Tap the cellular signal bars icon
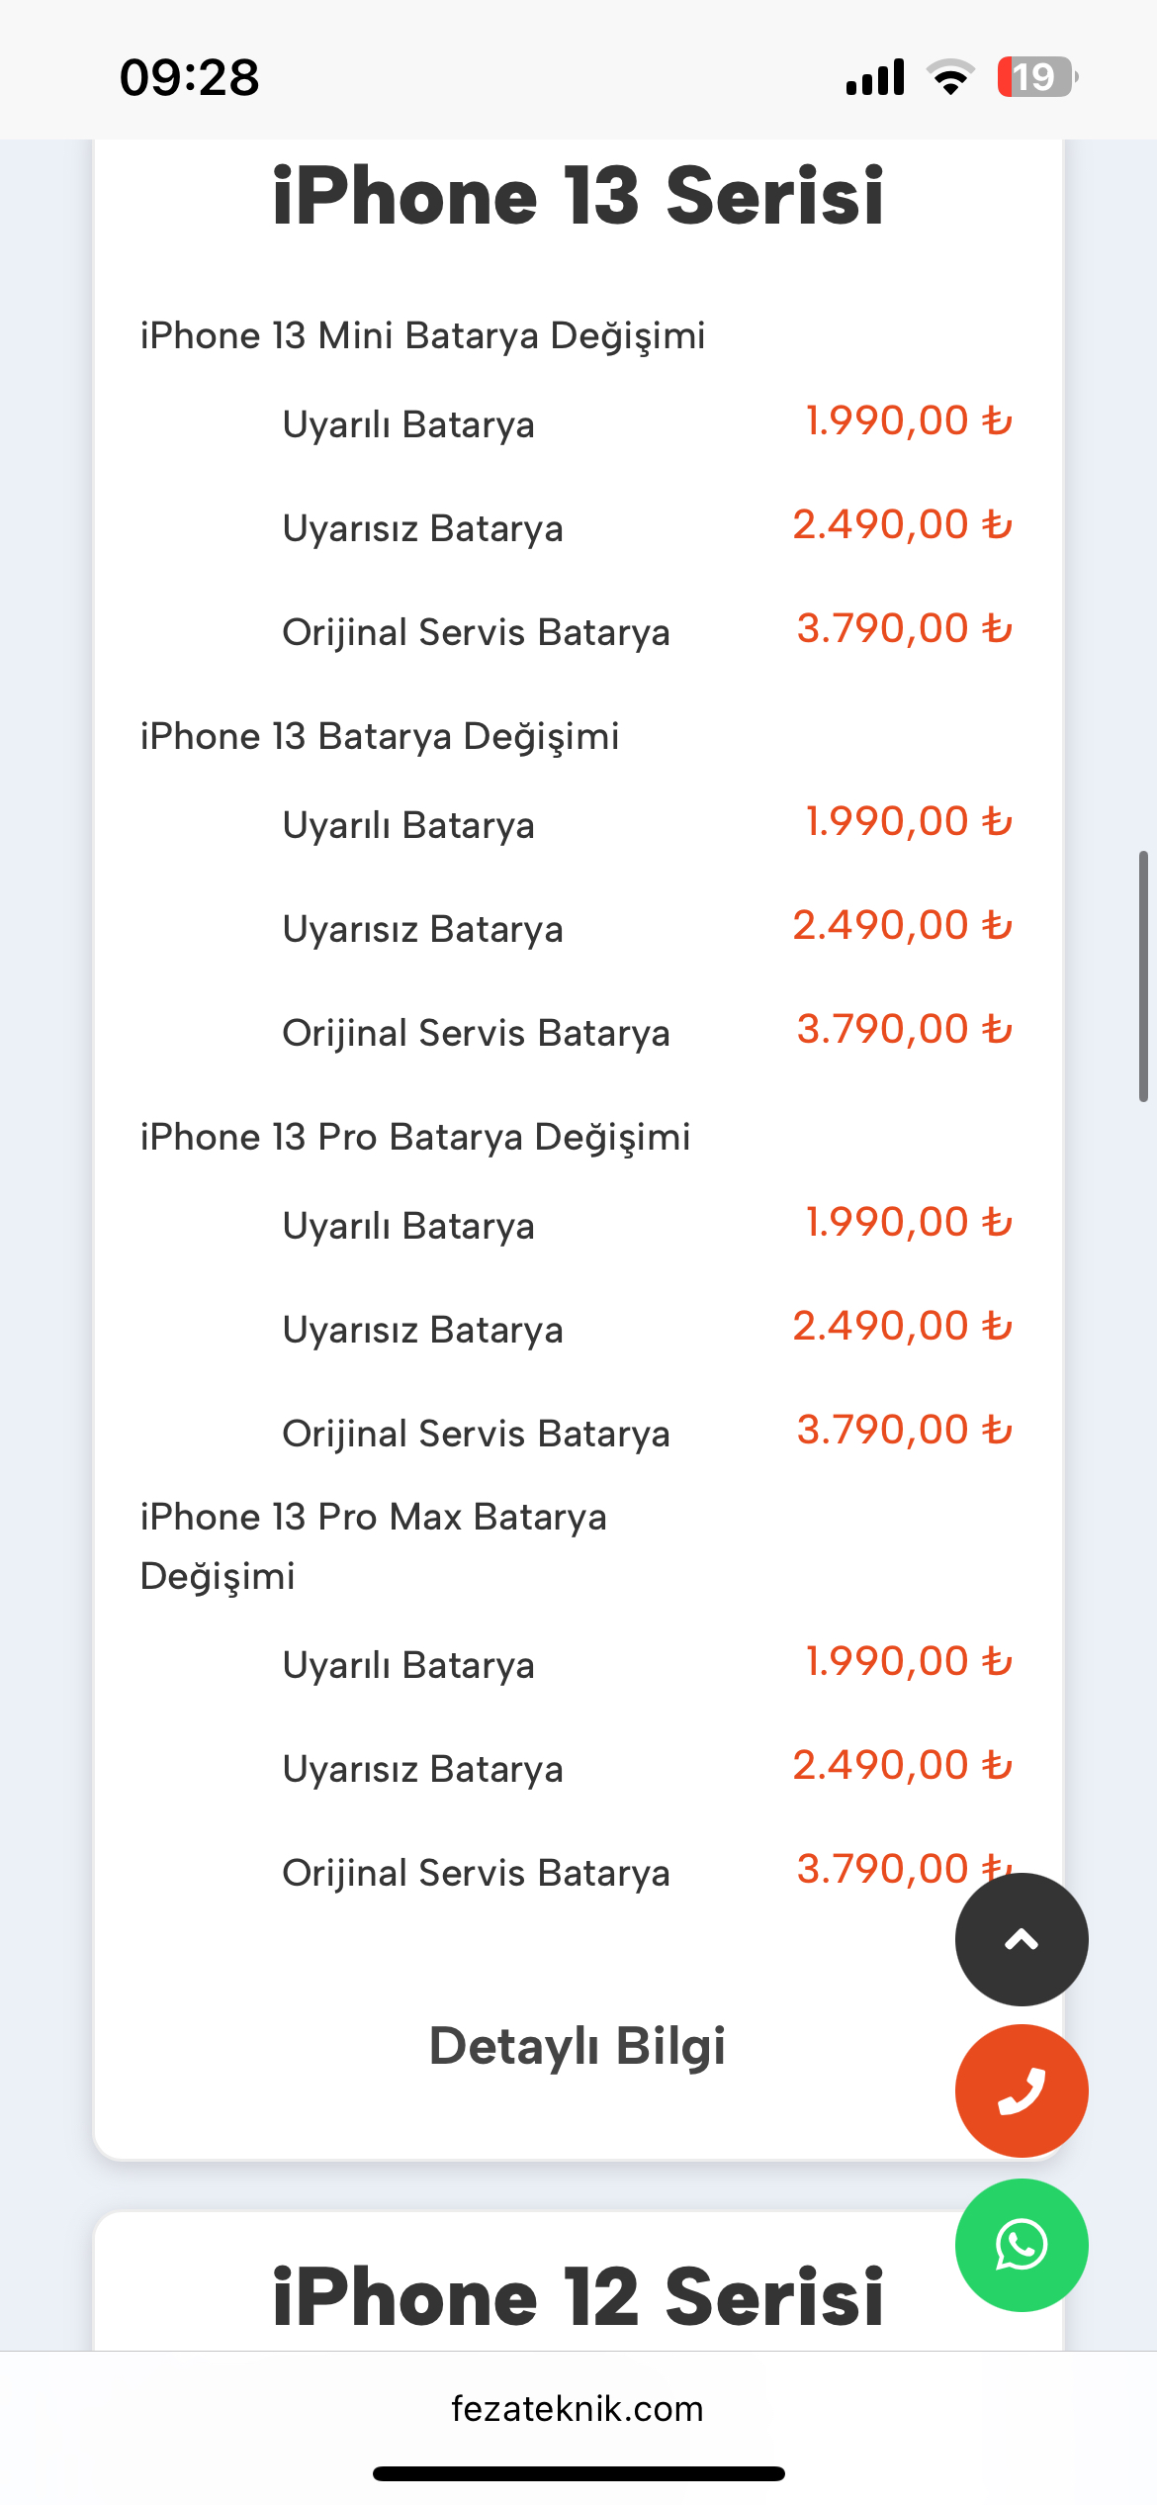The image size is (1157, 2505). (875, 77)
